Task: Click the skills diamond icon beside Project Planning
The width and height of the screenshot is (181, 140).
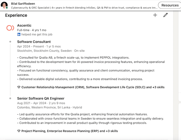Action: (19, 131)
